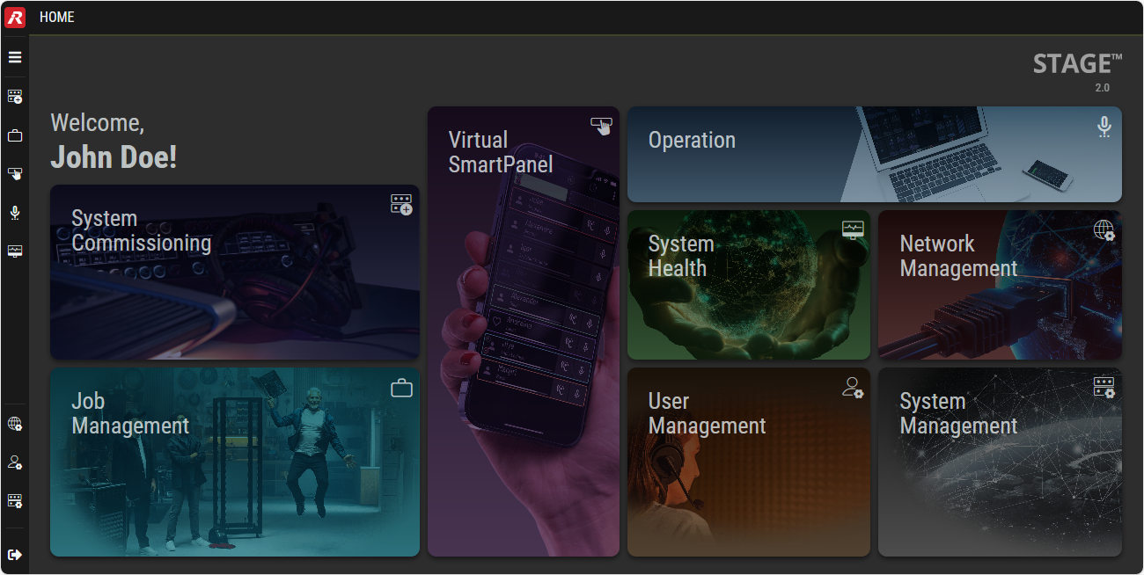
Task: Open System Health monitor sidebar icon
Action: click(x=15, y=251)
